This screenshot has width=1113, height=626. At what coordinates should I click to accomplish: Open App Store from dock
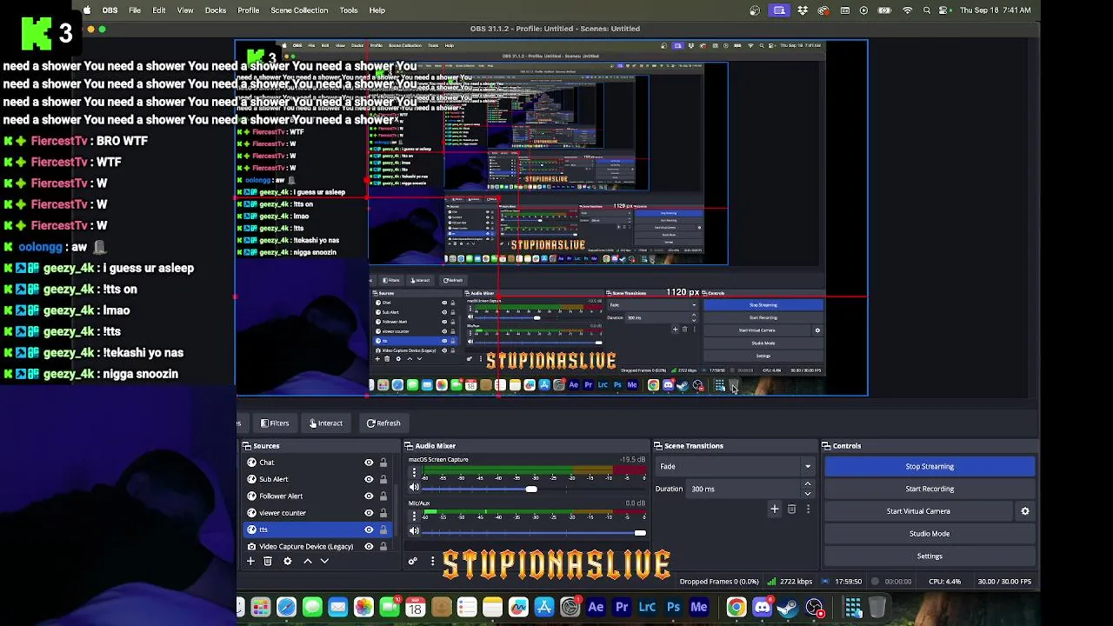pos(544,608)
